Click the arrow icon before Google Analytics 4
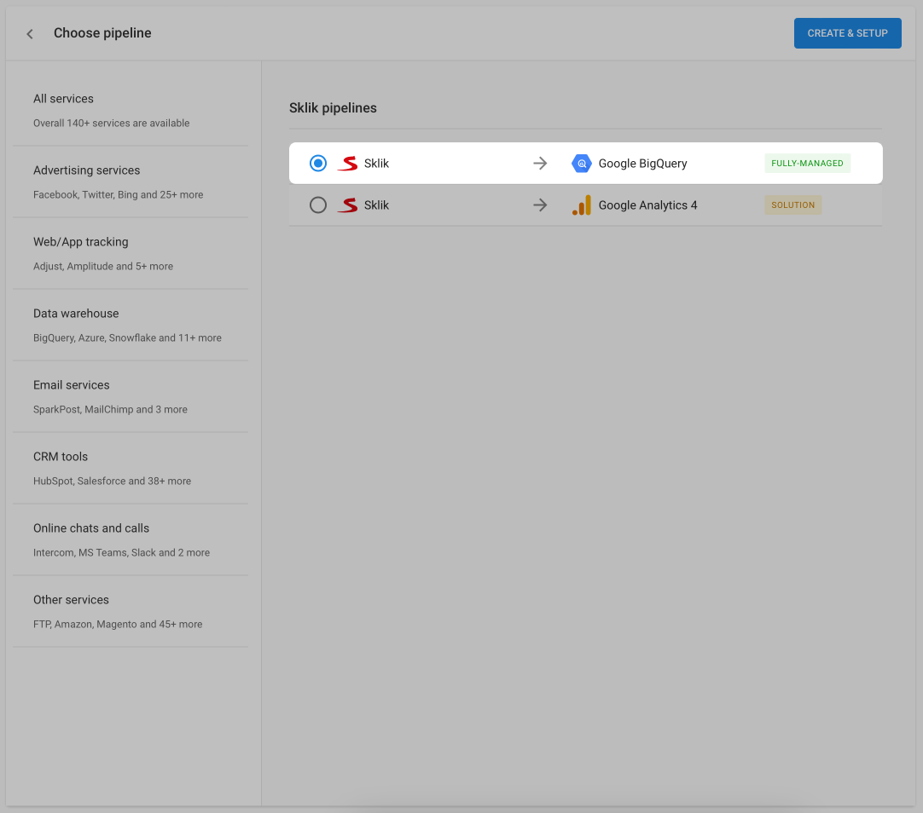923x813 pixels. pyautogui.click(x=540, y=205)
